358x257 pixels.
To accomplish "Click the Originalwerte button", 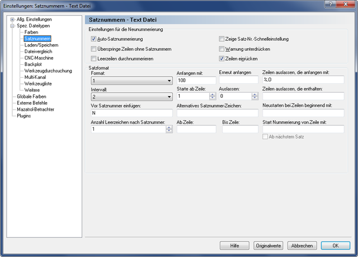I will click(x=268, y=246).
